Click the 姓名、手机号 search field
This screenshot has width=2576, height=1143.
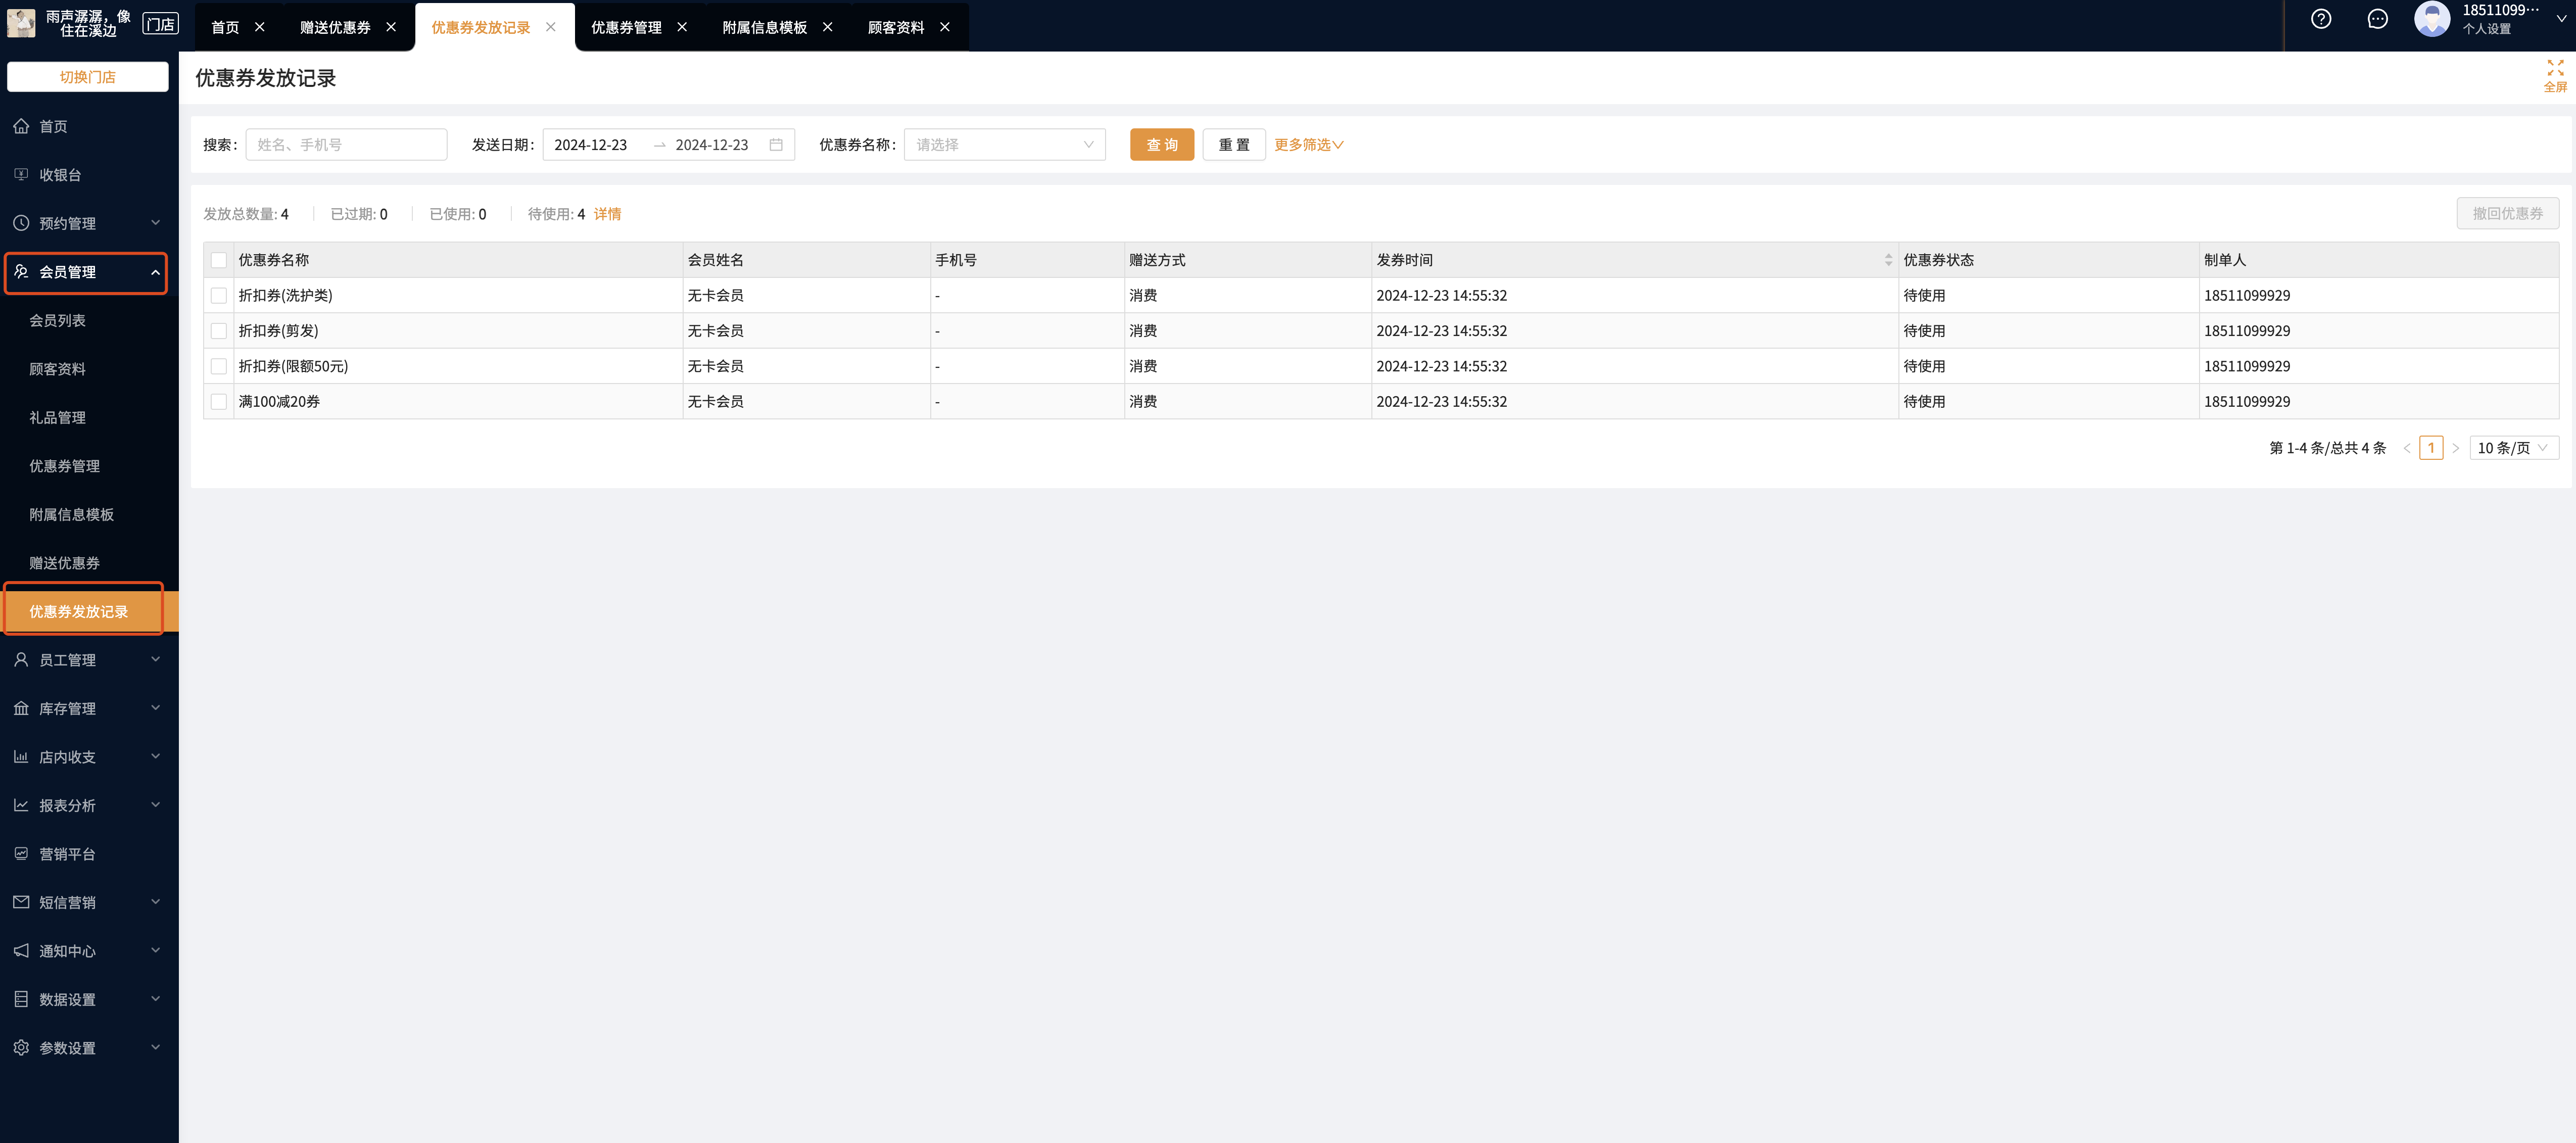(346, 145)
